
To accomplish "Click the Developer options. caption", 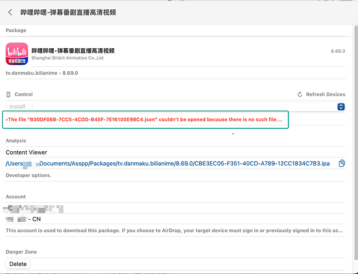I will (29, 175).
